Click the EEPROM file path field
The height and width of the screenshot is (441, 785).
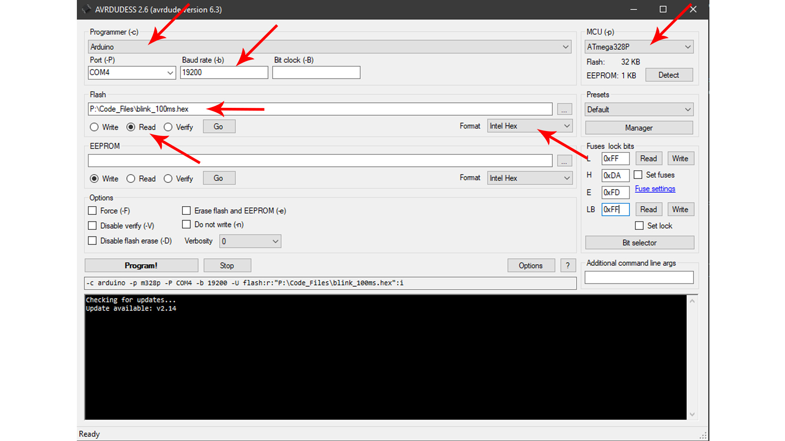pos(320,160)
